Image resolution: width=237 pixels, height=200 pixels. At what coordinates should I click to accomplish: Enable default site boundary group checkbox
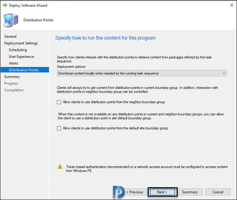[x=59, y=128]
